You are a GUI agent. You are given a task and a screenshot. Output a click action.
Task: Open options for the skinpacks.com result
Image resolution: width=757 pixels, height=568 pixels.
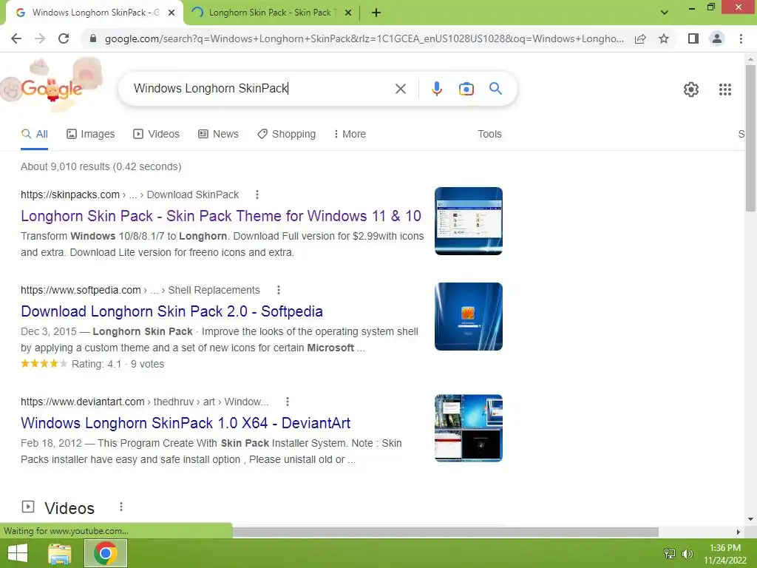pyautogui.click(x=257, y=195)
